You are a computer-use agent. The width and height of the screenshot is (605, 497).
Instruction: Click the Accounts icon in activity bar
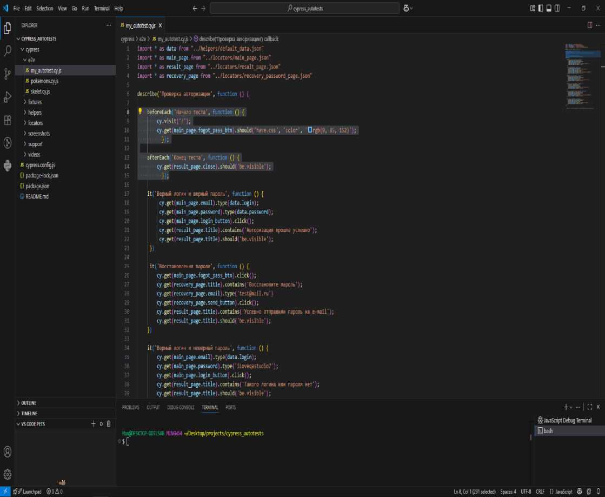8,452
